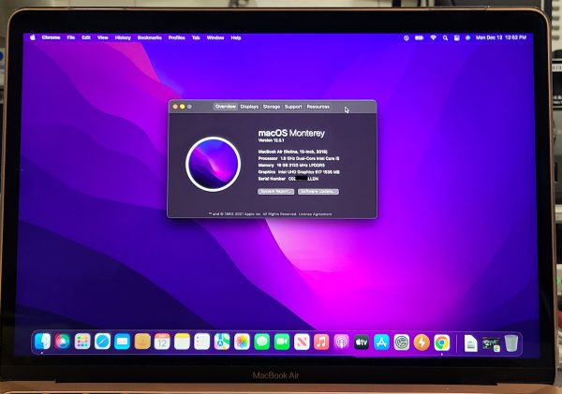Viewport: 562px width, 394px height.
Task: Select the Support tab
Action: click(293, 107)
